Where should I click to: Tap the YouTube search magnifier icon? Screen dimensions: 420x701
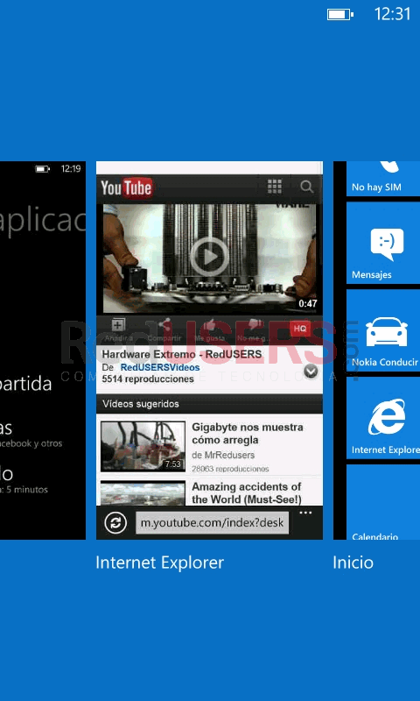(306, 187)
